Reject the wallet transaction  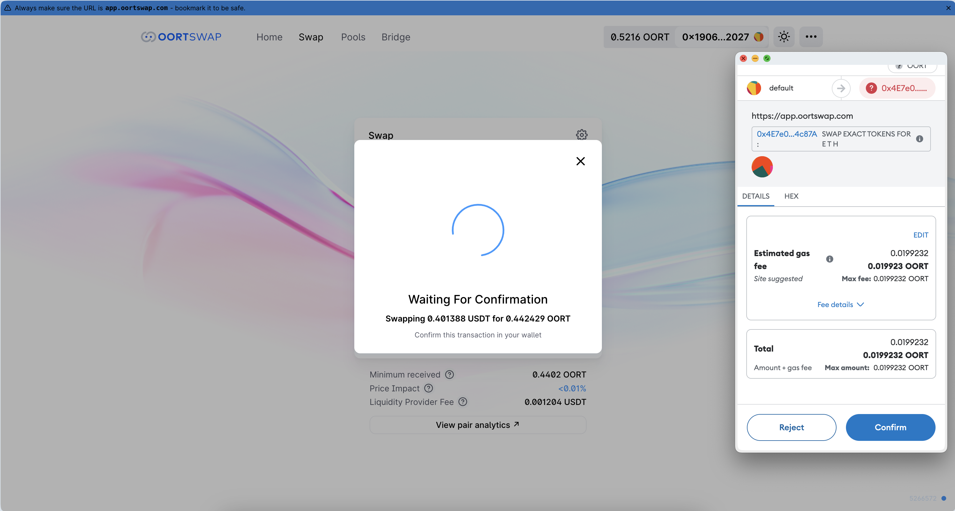pyautogui.click(x=791, y=427)
